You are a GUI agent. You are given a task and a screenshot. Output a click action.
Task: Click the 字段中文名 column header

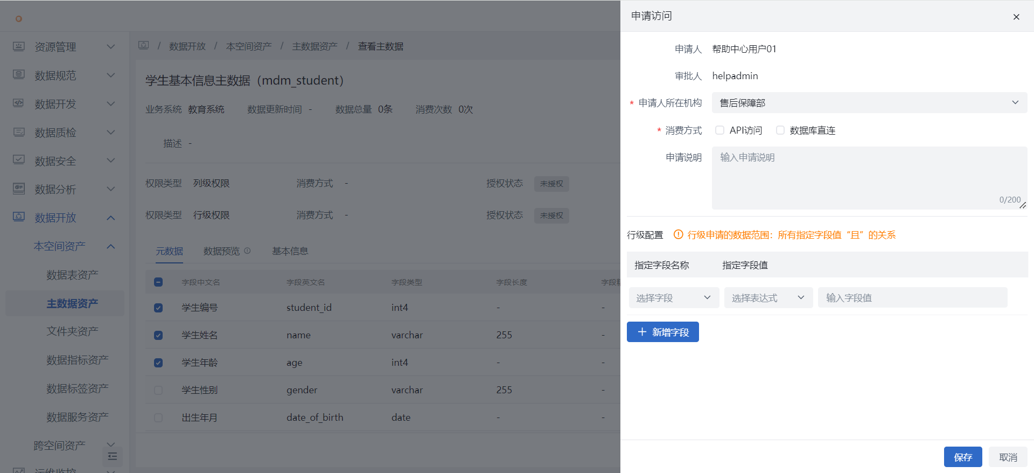pos(201,282)
